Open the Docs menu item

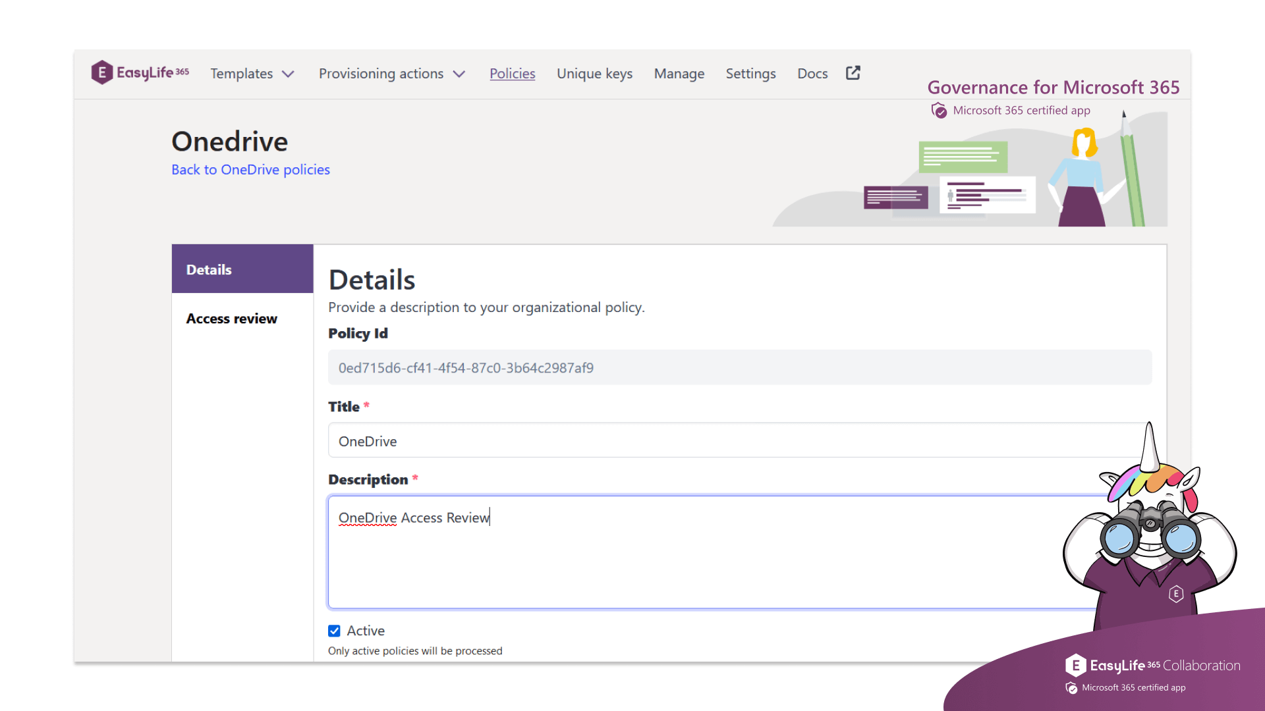tap(812, 73)
